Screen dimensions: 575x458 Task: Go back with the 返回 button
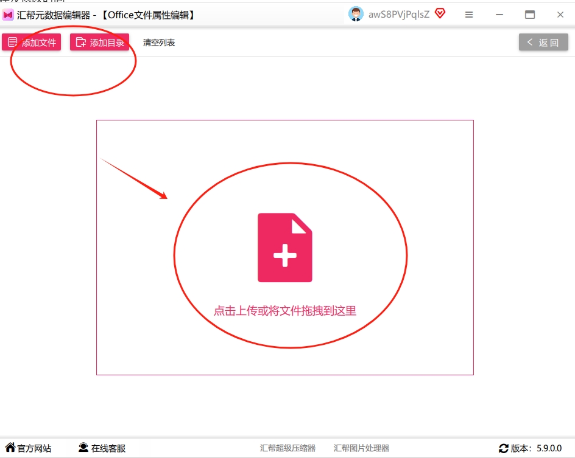click(x=543, y=43)
